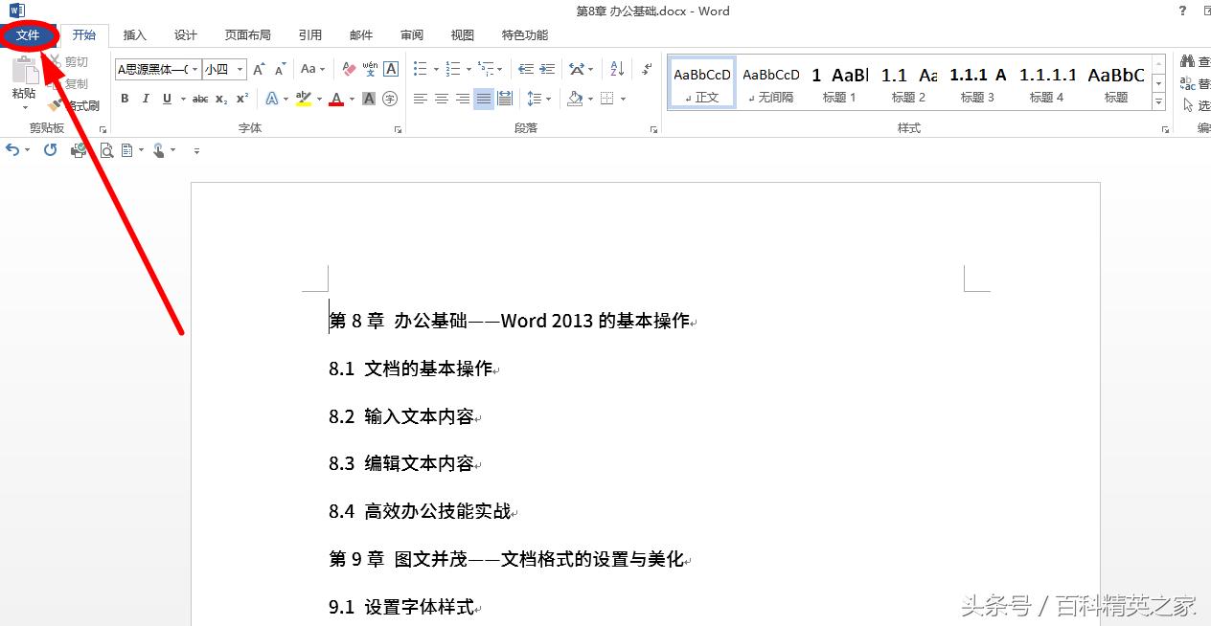Viewport: 1211px width, 626px height.
Task: Click the increase indent icon
Action: [546, 69]
